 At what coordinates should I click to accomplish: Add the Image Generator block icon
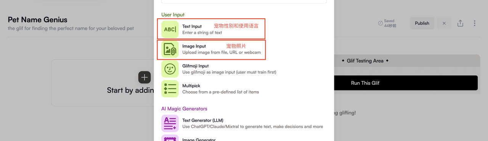(170, 138)
